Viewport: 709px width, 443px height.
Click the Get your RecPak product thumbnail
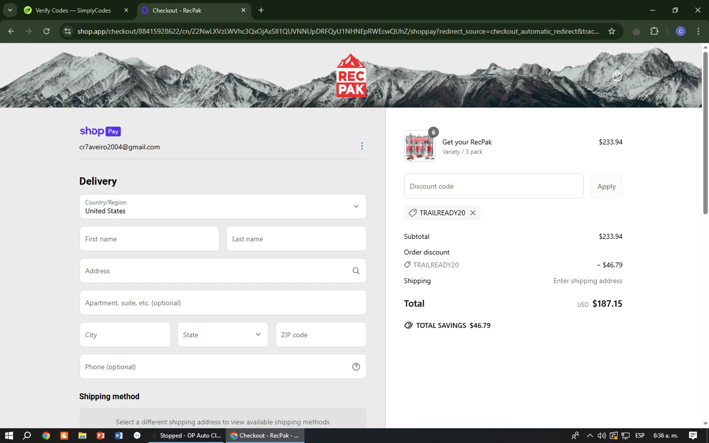pos(419,146)
